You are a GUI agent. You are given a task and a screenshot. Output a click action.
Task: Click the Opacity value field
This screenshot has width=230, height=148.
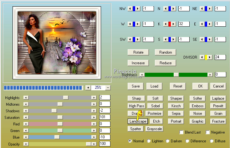tap(105, 144)
